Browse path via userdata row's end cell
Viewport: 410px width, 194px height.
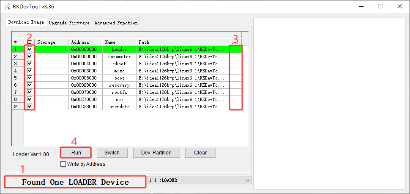(x=235, y=106)
